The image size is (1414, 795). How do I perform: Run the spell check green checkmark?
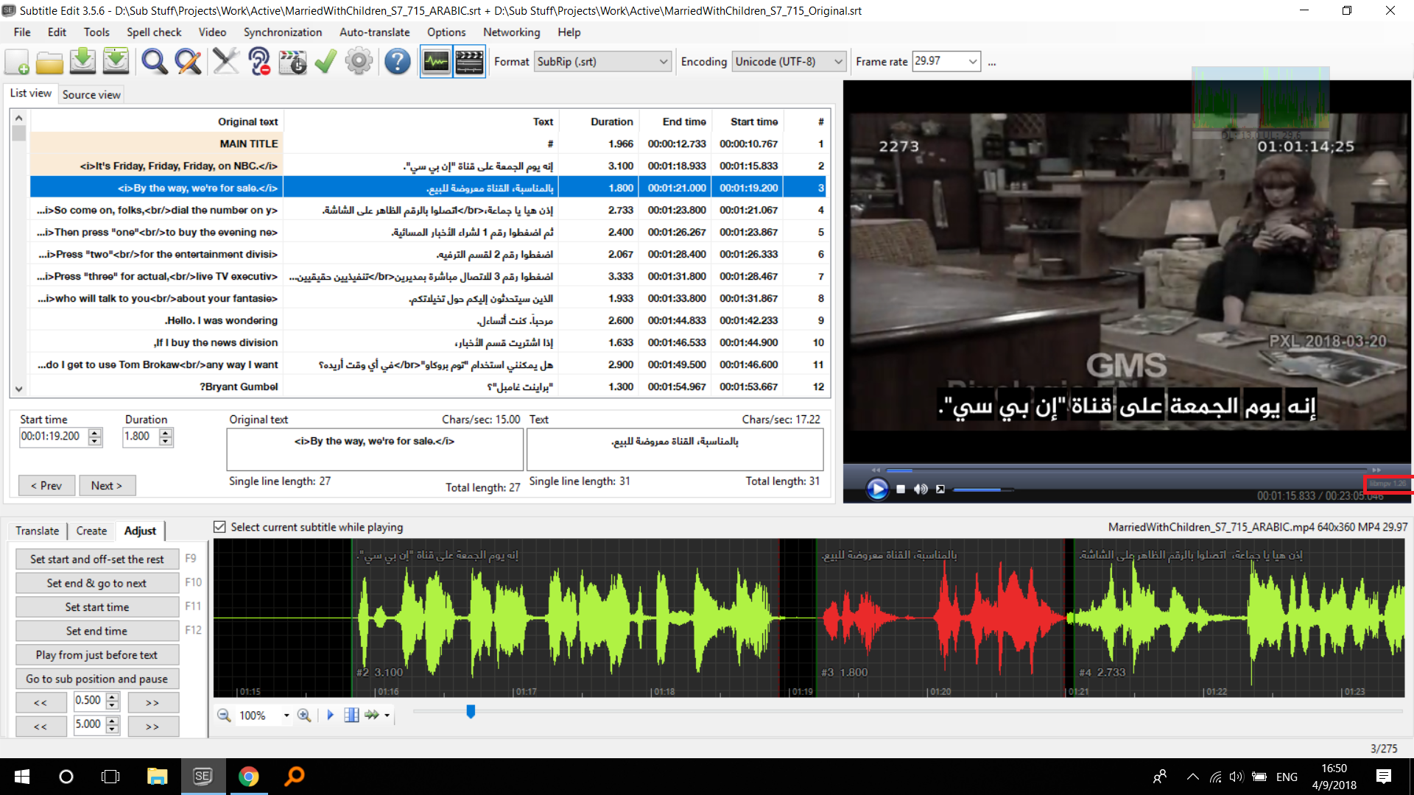326,62
